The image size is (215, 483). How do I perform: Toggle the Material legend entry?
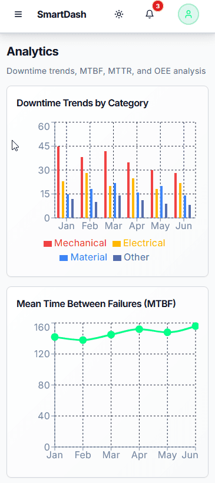(83, 257)
